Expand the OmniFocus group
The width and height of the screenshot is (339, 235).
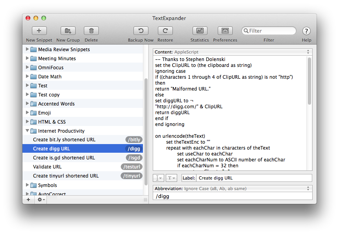27,67
